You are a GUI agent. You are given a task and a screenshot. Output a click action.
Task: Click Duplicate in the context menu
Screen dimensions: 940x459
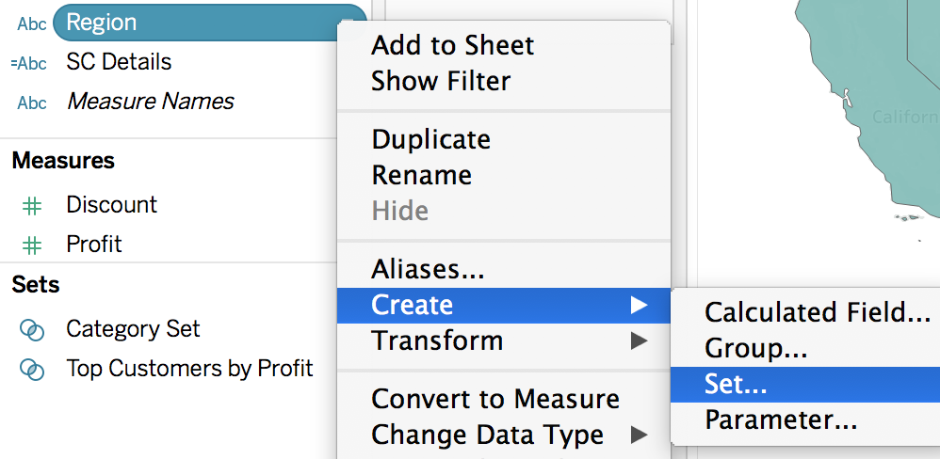pyautogui.click(x=431, y=139)
